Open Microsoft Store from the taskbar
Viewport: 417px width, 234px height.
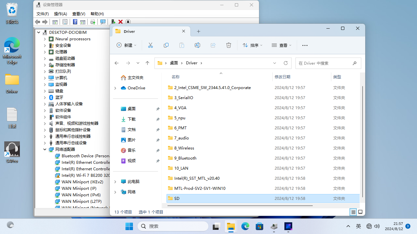259,226
